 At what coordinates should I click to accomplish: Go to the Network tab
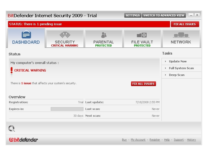pos(181,39)
